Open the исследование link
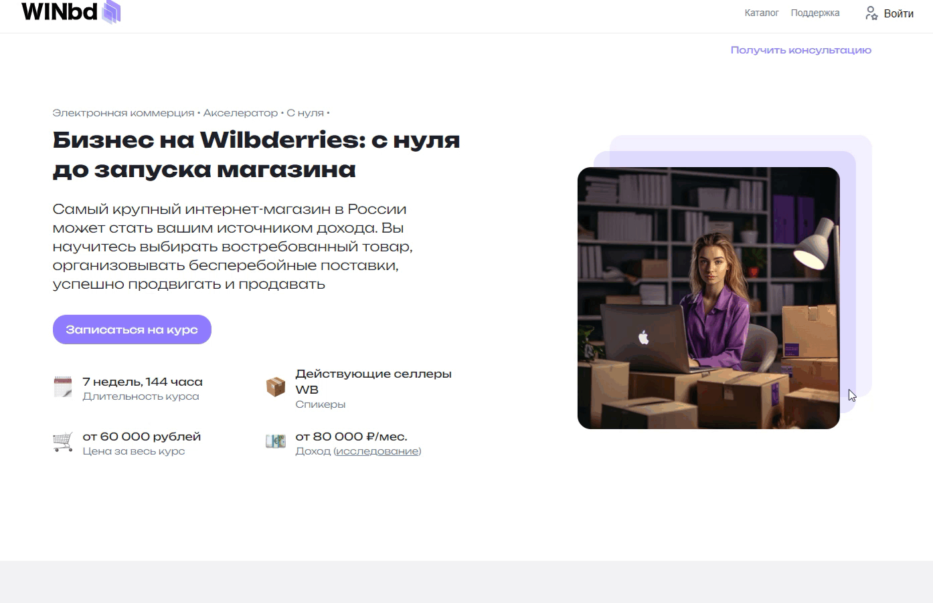 click(x=377, y=451)
